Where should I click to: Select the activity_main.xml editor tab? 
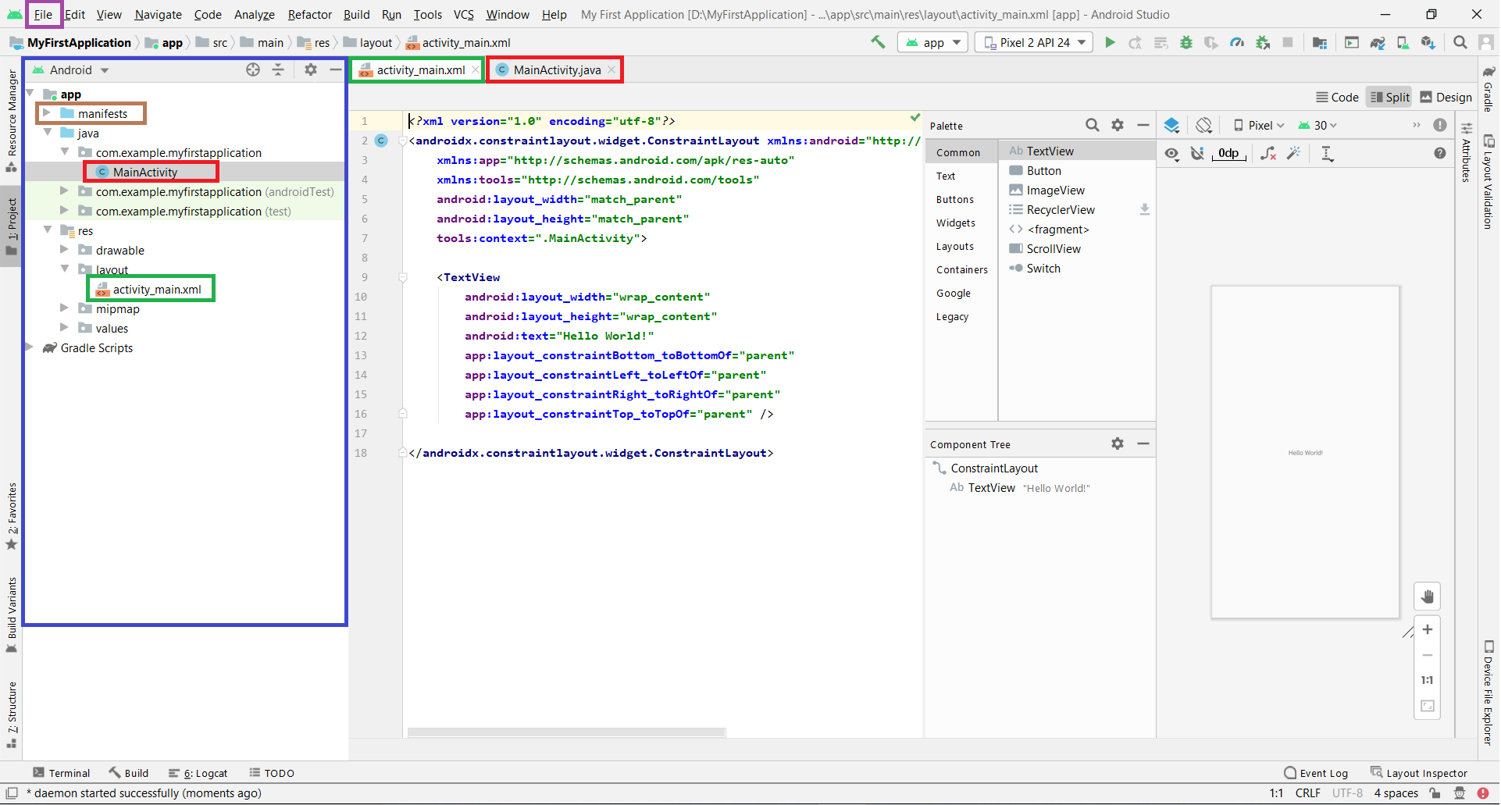click(x=419, y=70)
